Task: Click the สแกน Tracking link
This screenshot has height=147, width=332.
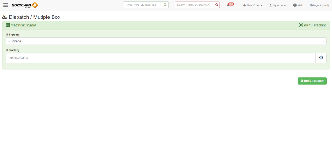Action: click(x=313, y=25)
